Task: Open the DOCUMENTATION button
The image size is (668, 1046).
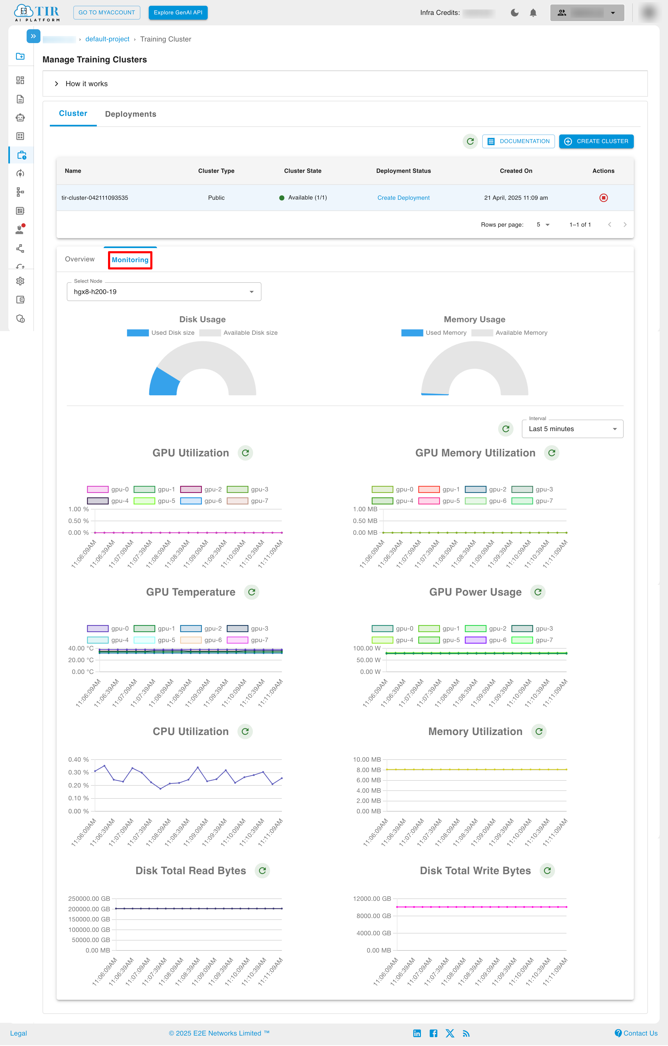Action: (x=518, y=141)
